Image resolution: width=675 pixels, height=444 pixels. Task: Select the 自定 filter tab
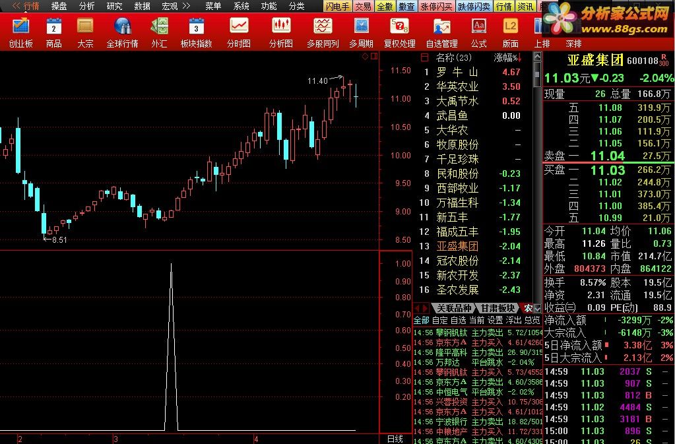440,320
